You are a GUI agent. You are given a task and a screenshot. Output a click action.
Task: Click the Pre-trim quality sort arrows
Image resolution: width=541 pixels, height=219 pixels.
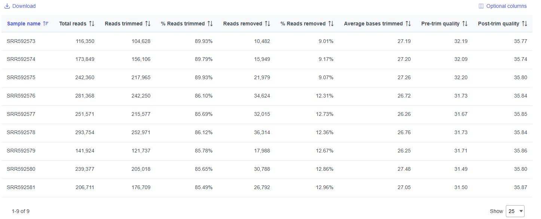click(465, 24)
